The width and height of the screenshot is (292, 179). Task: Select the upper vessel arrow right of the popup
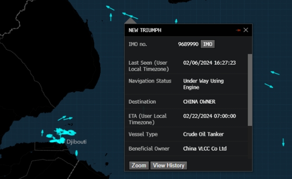coord(275,73)
